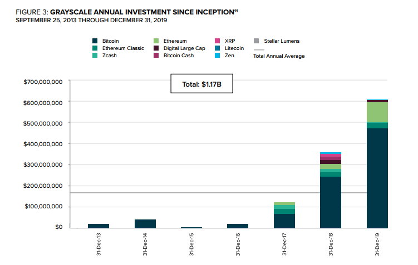
Task: Select the Digital Large Cap legend swatch
Action: pos(156,48)
